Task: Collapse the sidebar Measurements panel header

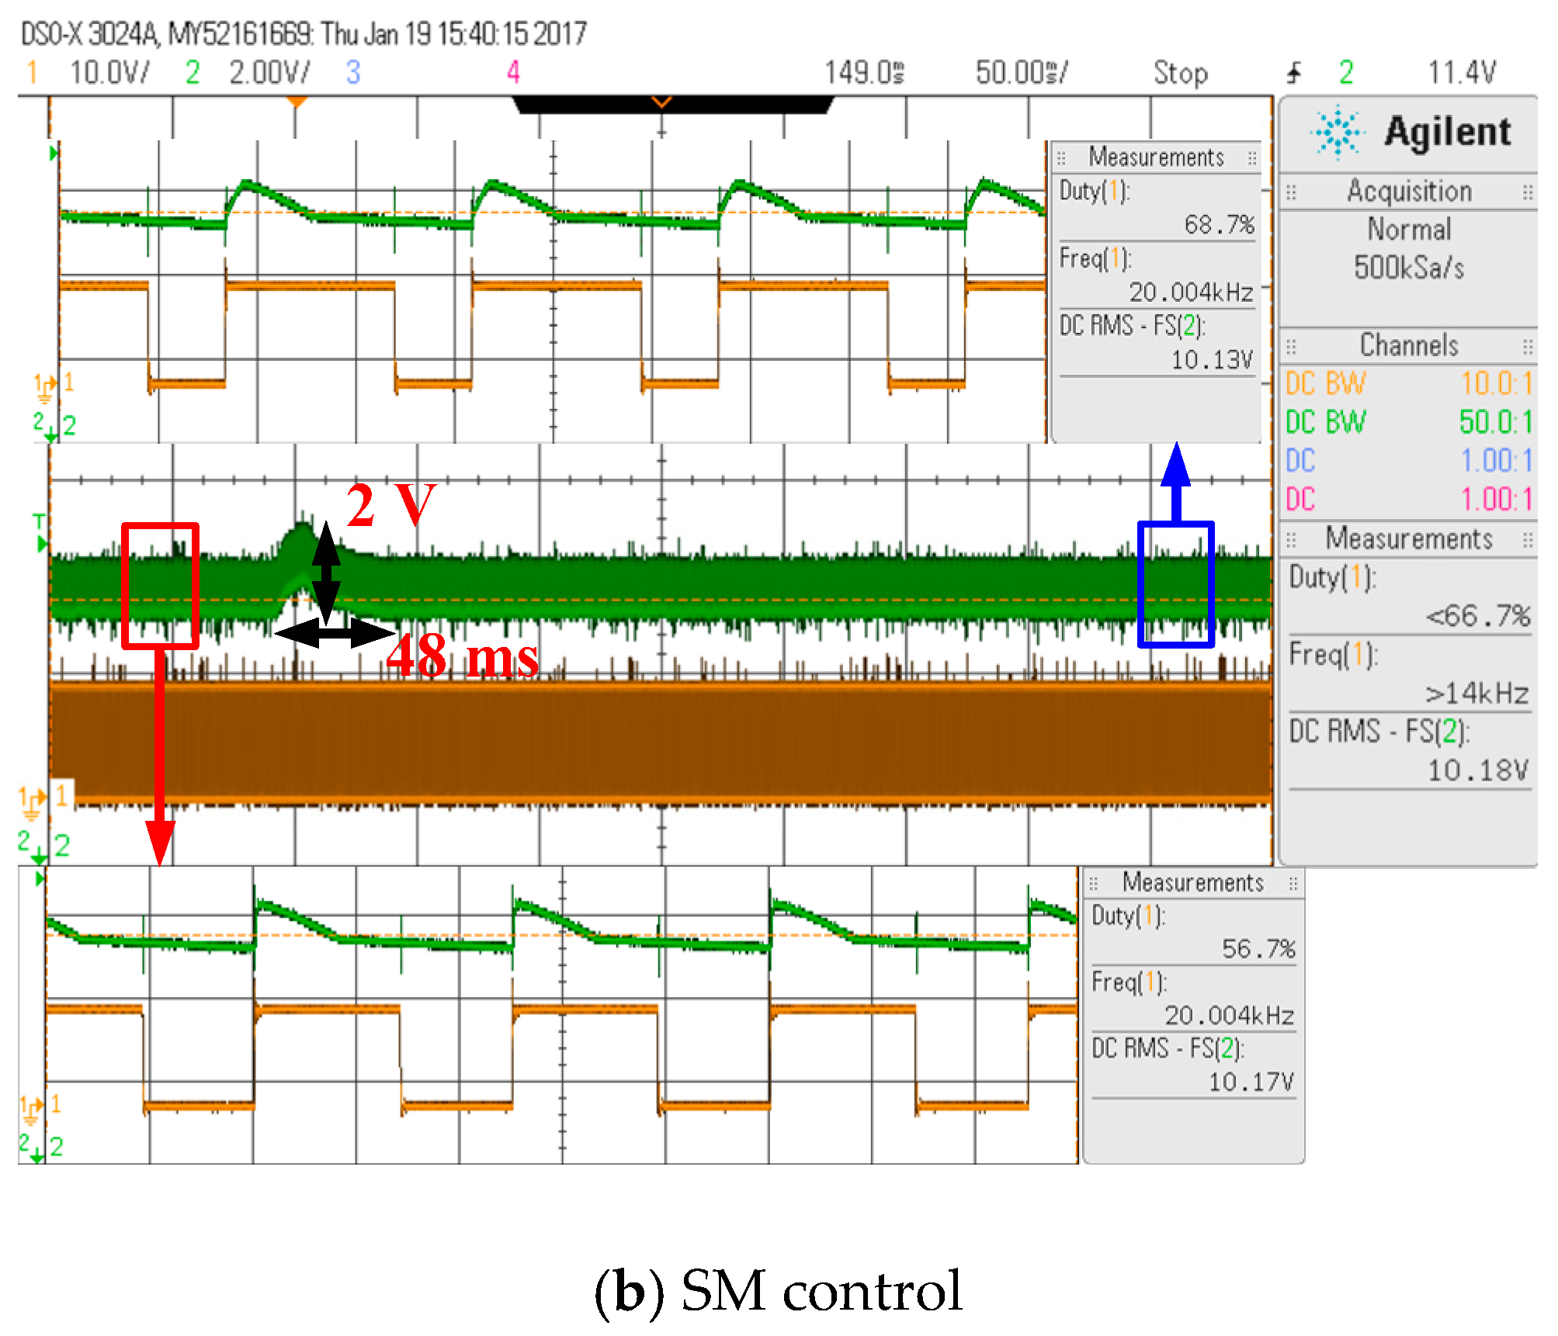Action: pos(1408,539)
